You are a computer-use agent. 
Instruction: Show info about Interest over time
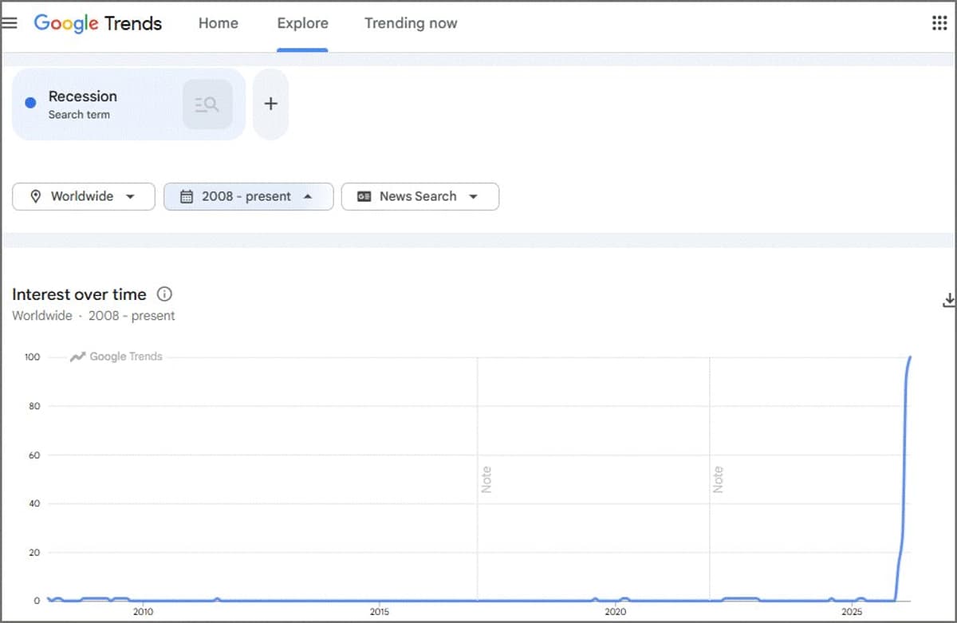(x=164, y=294)
